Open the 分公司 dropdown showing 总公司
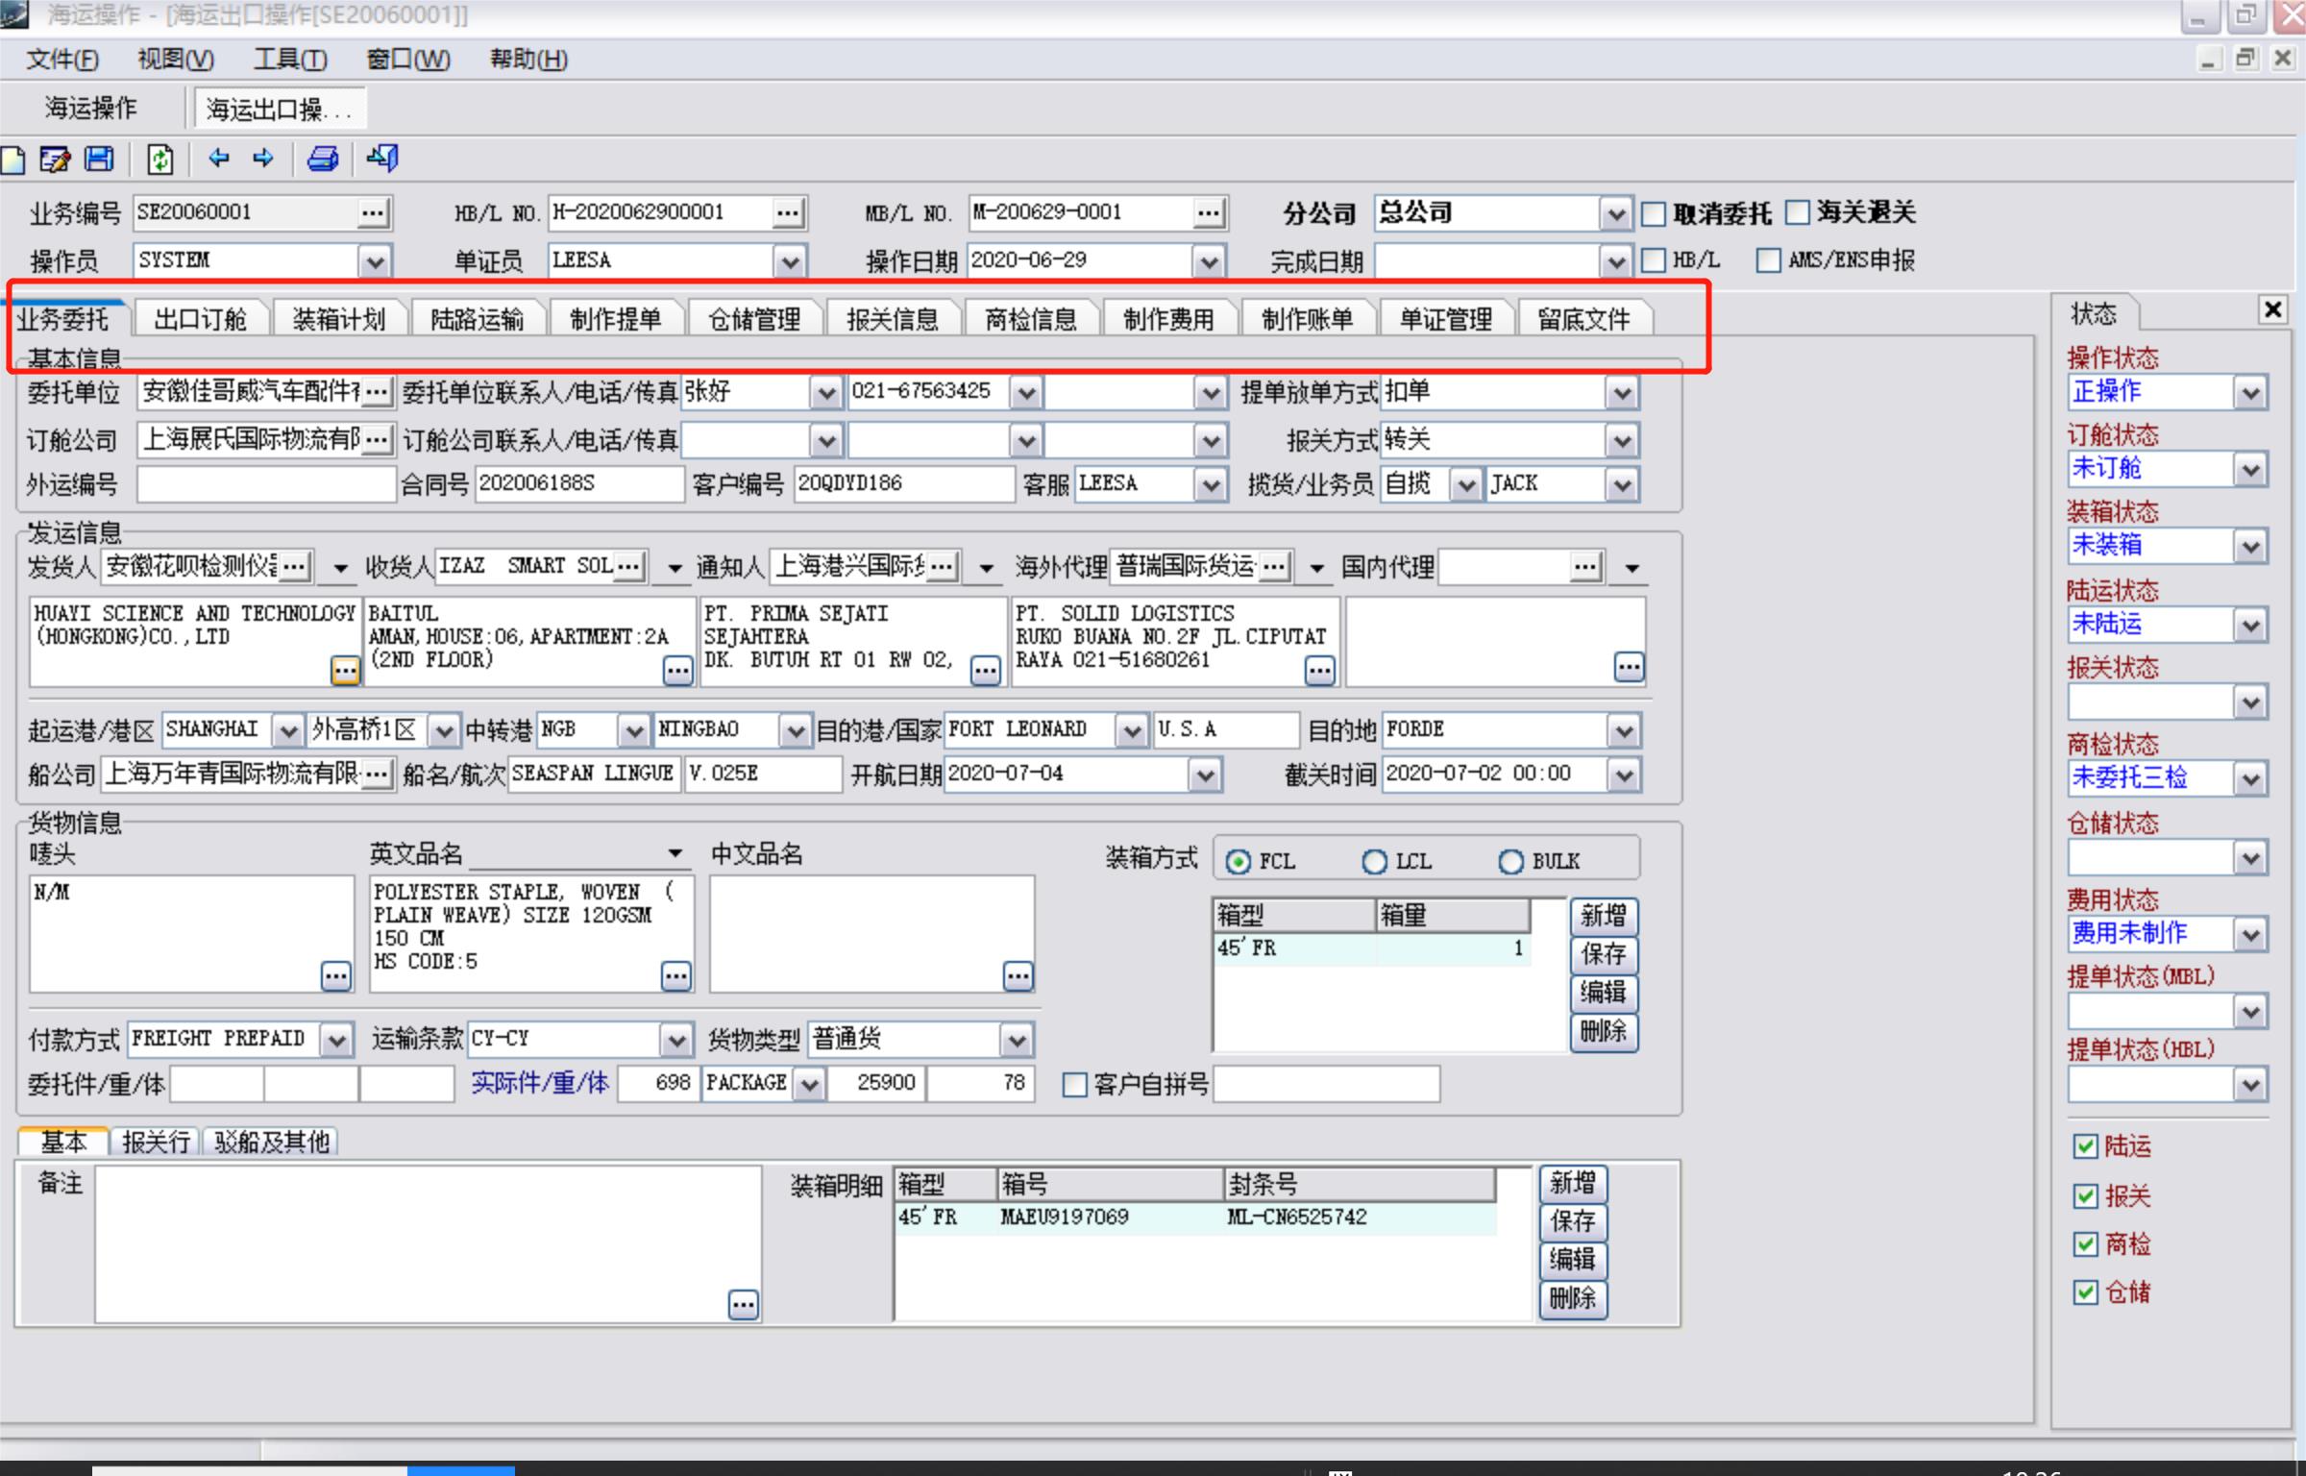Image resolution: width=2306 pixels, height=1476 pixels. point(1618,213)
